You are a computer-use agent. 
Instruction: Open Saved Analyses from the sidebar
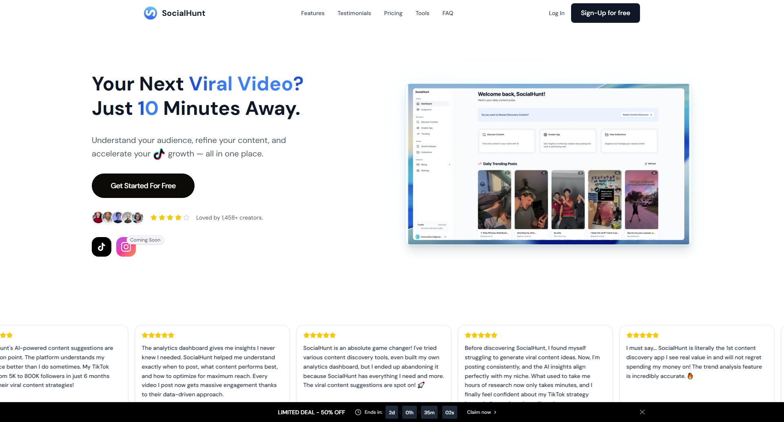(418, 146)
